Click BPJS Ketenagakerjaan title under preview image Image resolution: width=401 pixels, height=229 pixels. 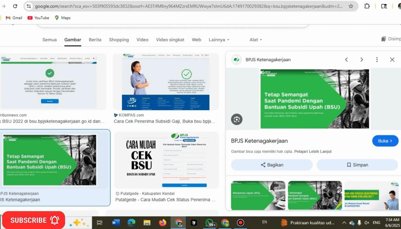click(x=259, y=141)
